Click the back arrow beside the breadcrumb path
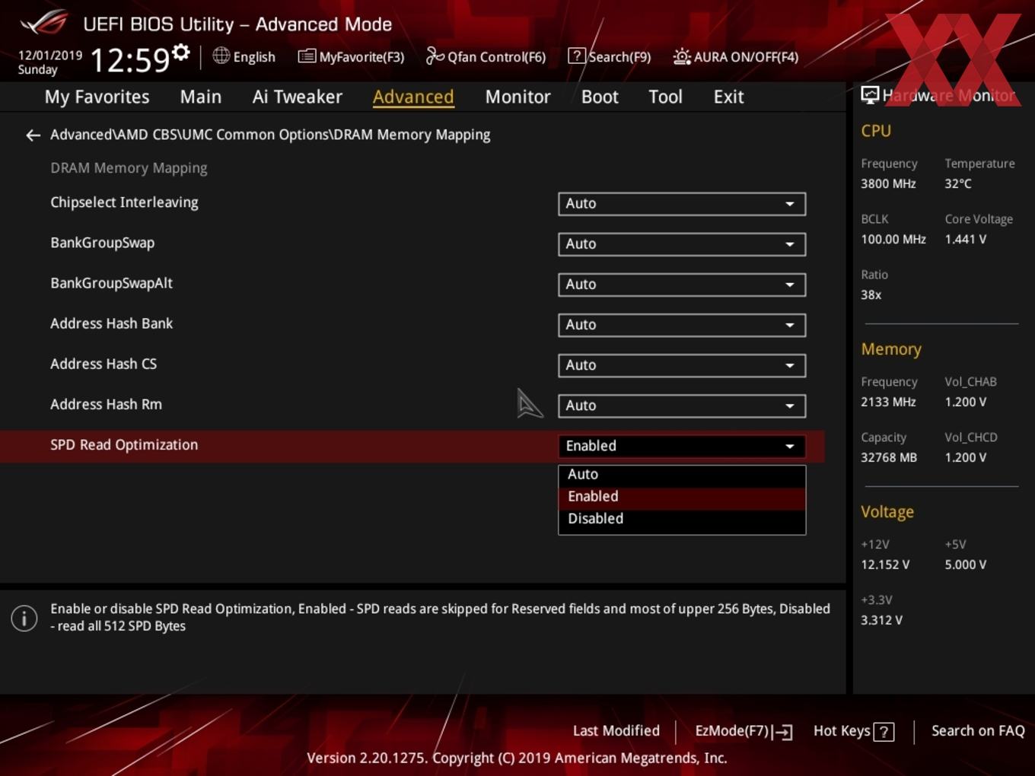 coord(33,135)
